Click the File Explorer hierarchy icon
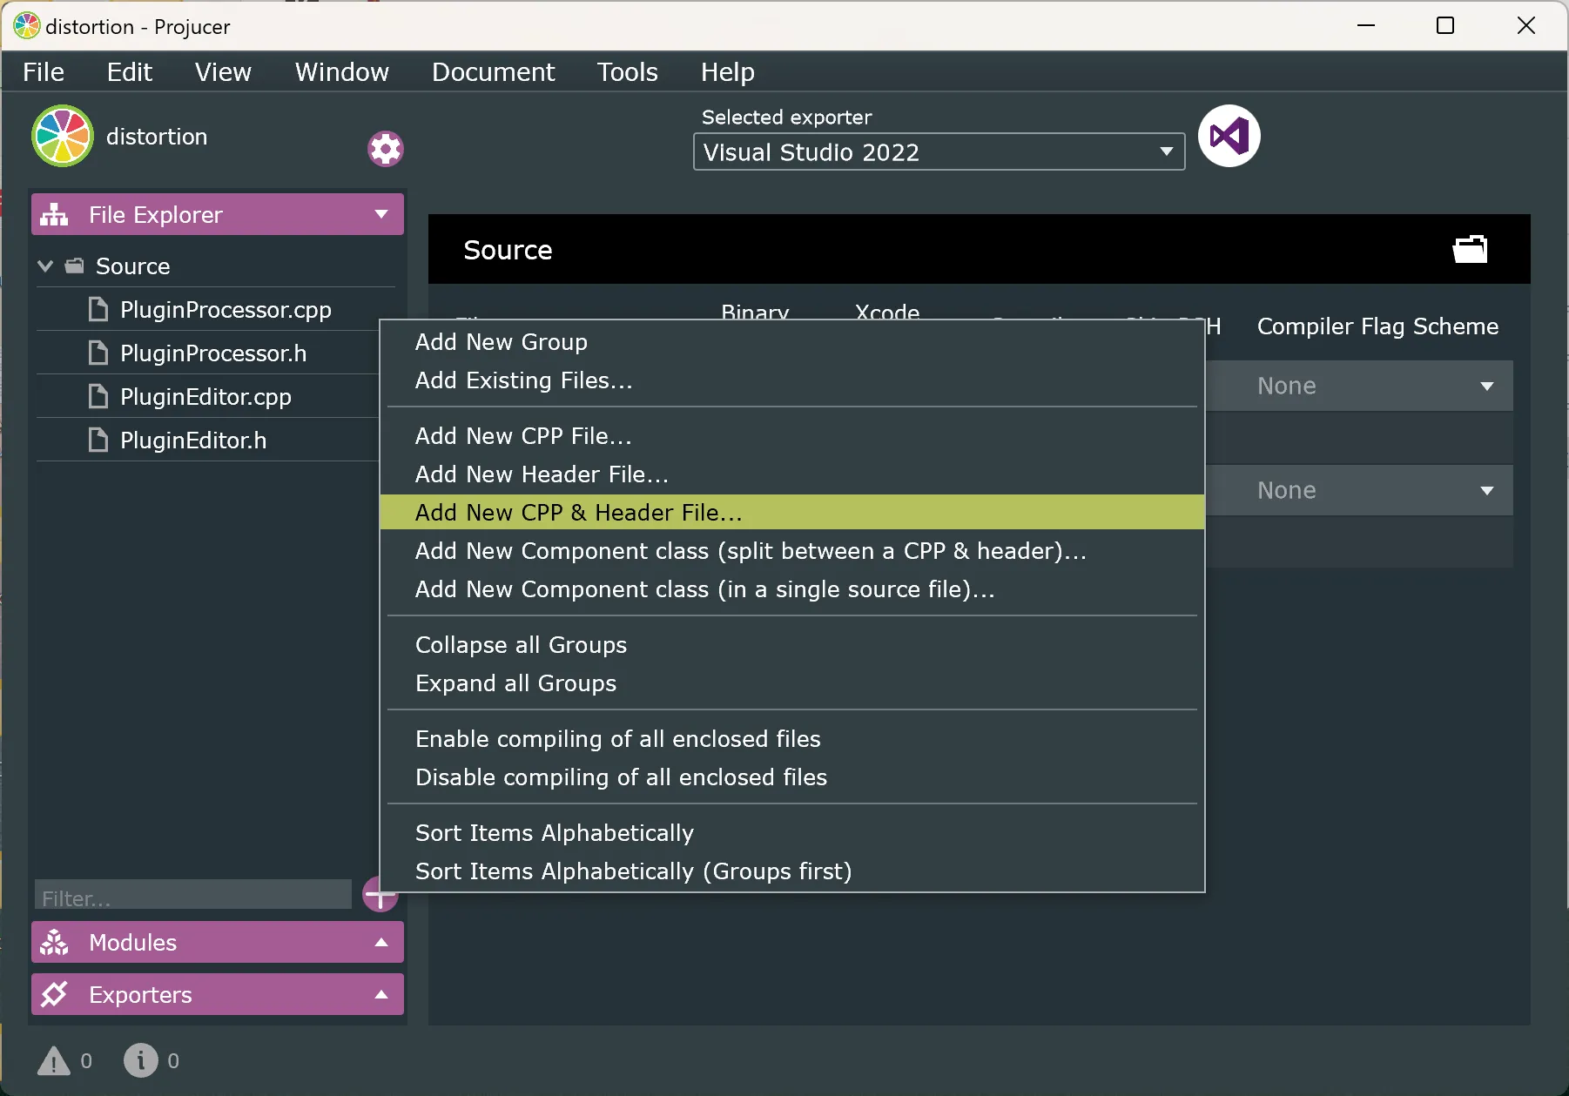This screenshot has width=1569, height=1096. point(54,214)
